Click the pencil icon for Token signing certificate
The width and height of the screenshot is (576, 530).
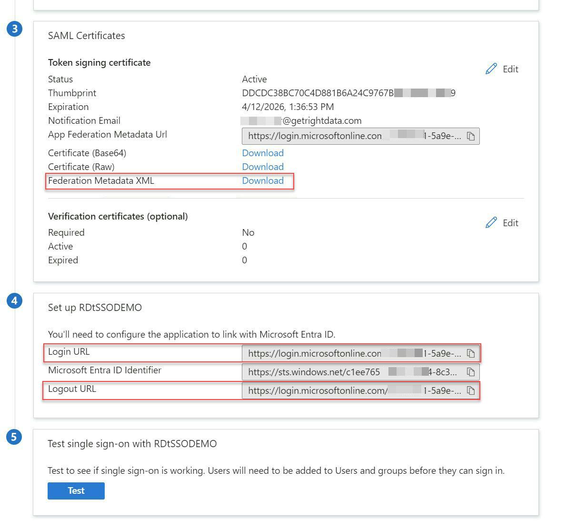point(491,69)
